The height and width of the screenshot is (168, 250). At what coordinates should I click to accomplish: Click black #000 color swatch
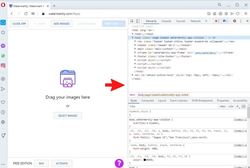click(145, 160)
